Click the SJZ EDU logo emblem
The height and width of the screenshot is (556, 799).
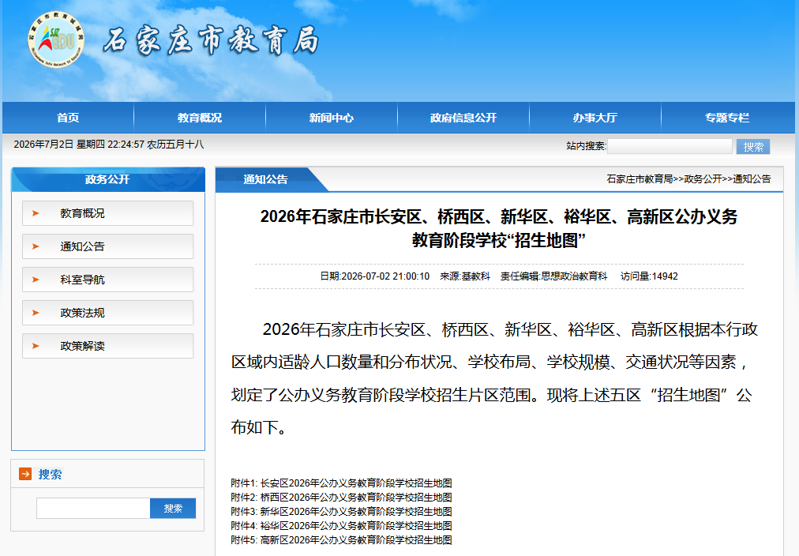point(56,39)
